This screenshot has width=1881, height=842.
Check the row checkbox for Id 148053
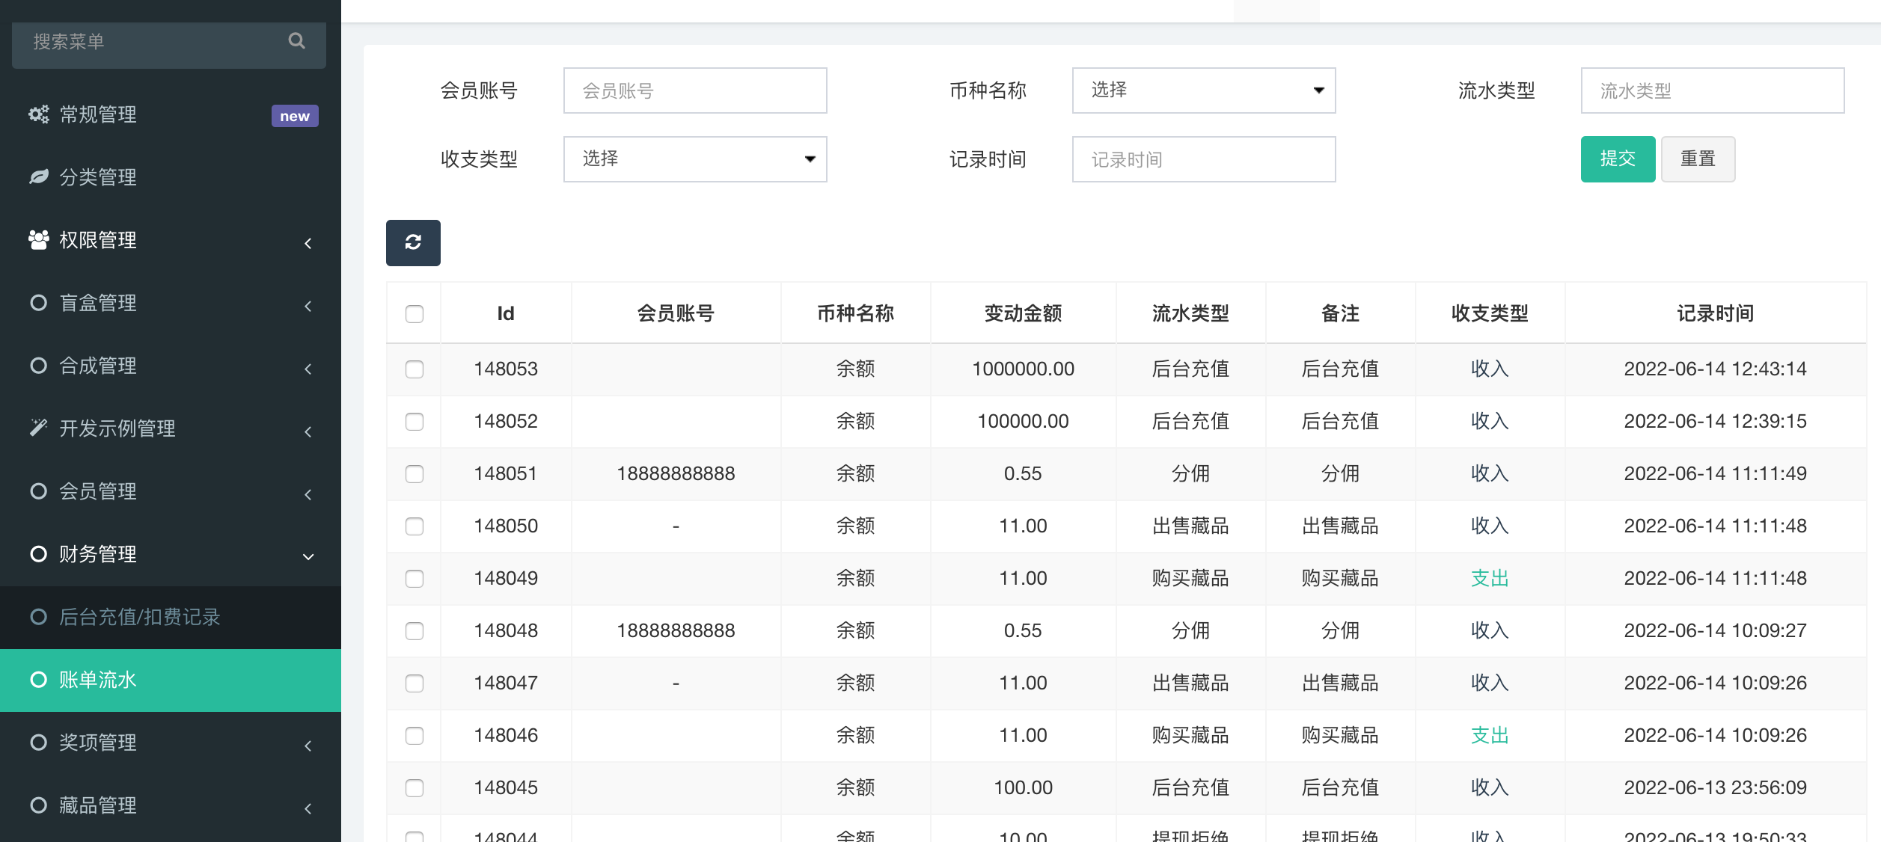click(415, 369)
